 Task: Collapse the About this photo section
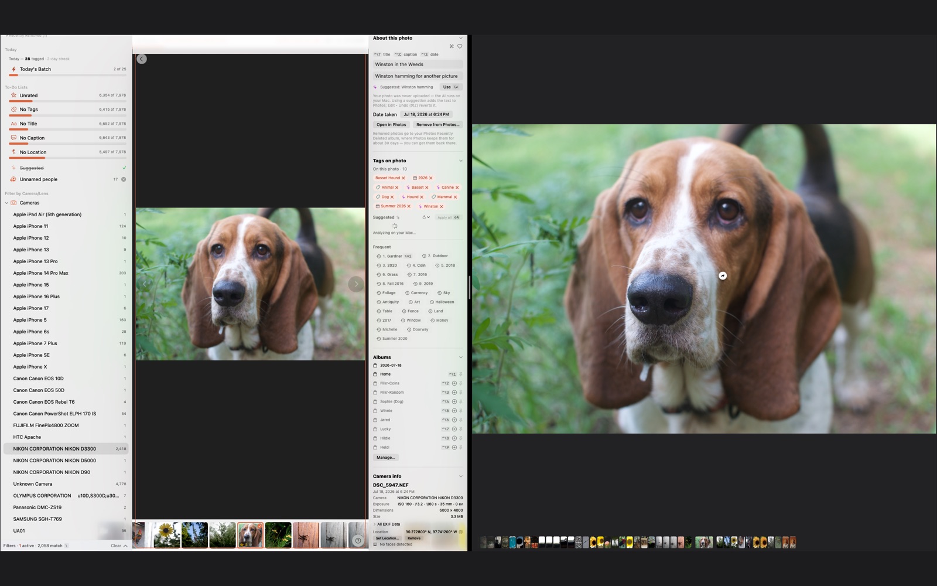(460, 38)
